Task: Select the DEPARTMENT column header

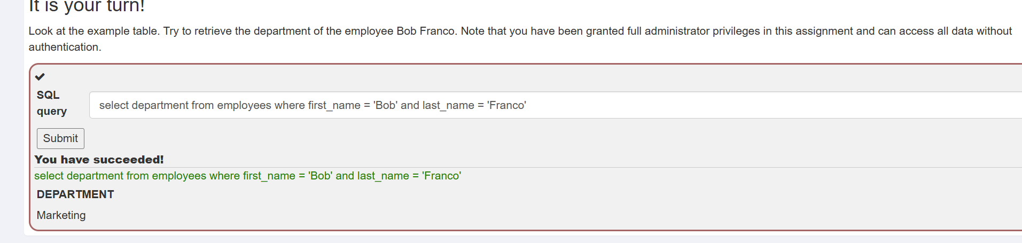Action: [75, 194]
